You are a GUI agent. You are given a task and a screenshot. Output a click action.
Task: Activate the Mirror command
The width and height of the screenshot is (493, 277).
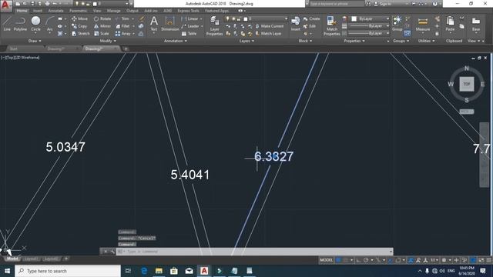pyautogui.click(x=102, y=26)
